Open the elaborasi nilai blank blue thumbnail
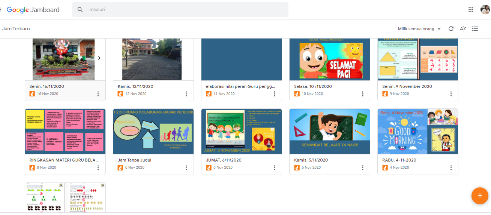This screenshot has width=491, height=215. (x=242, y=59)
